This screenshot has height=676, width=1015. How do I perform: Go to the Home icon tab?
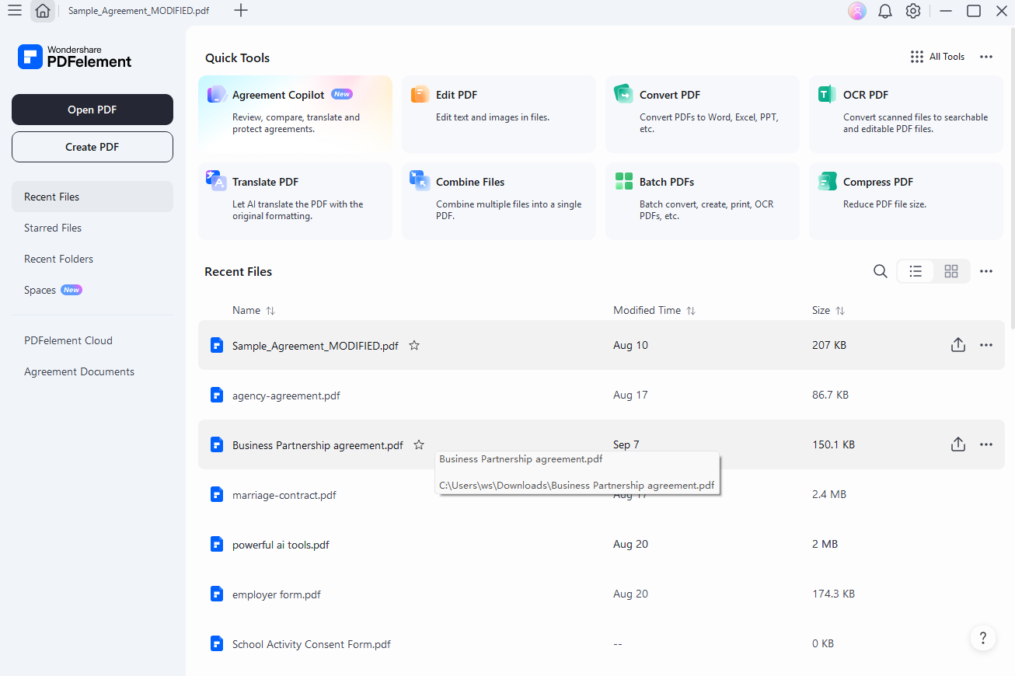tap(43, 11)
